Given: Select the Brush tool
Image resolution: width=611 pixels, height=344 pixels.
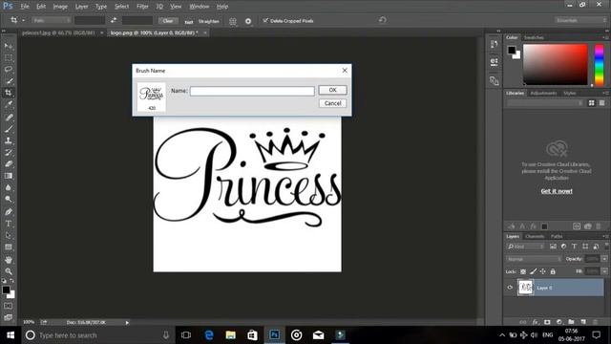Looking at the screenshot, I should (x=9, y=129).
